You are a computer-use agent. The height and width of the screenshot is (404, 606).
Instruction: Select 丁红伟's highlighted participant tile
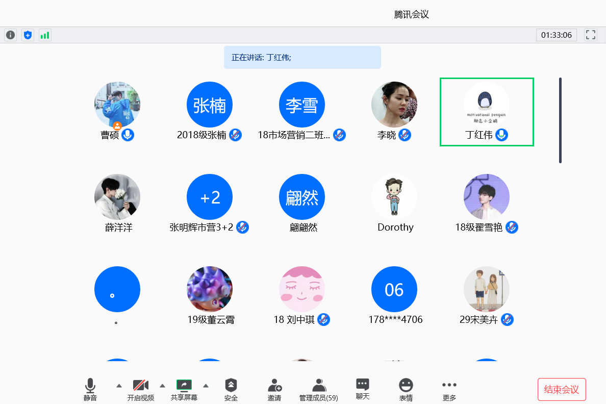[487, 112]
